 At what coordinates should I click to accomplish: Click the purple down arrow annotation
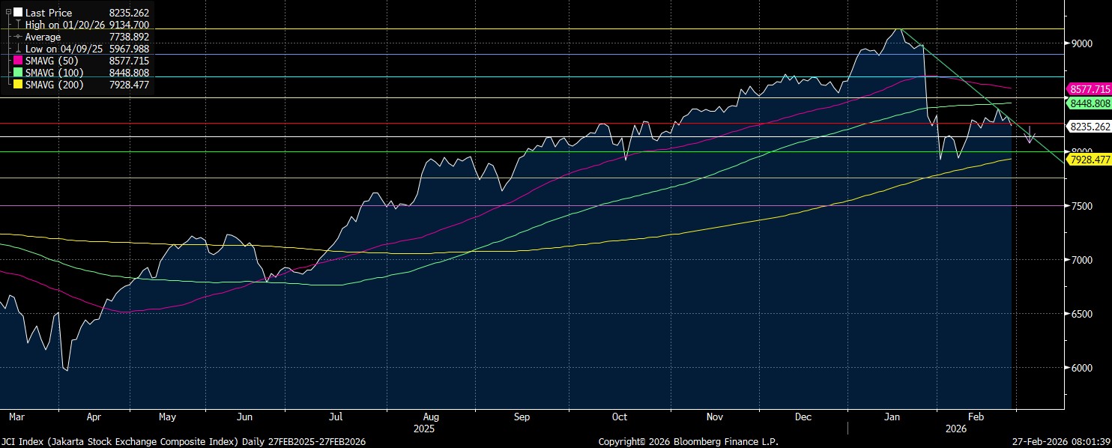1030,133
